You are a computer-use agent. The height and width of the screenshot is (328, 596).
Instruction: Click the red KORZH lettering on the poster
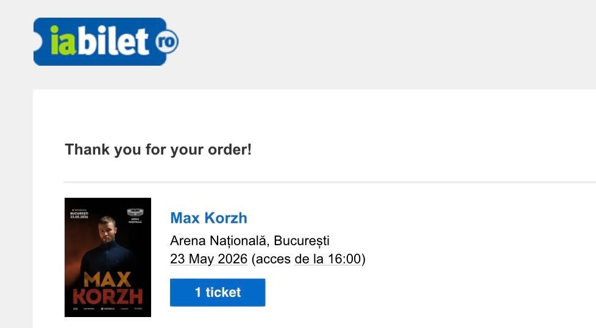(107, 296)
